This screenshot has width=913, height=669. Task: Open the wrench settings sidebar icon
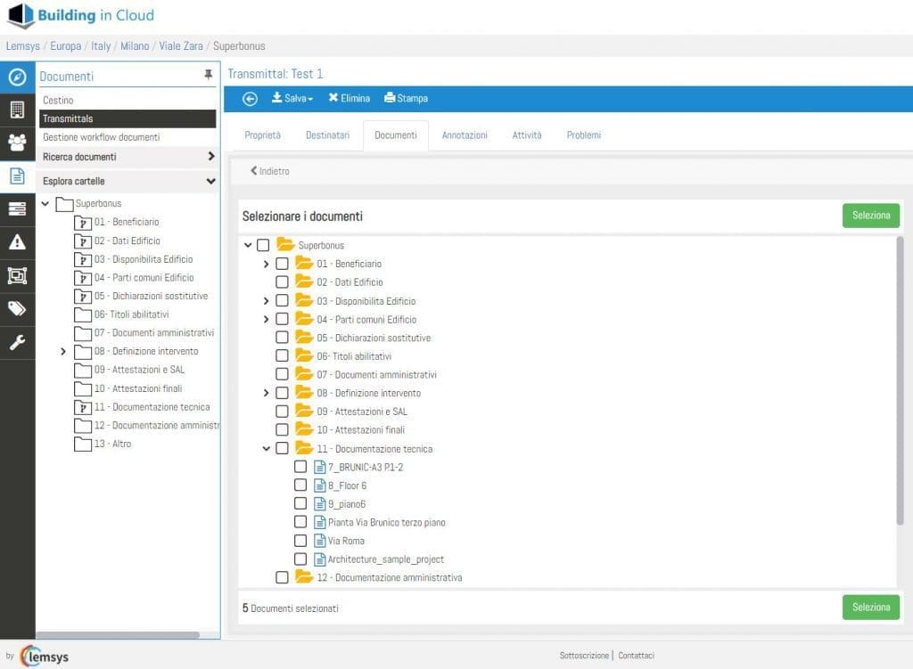point(17,343)
